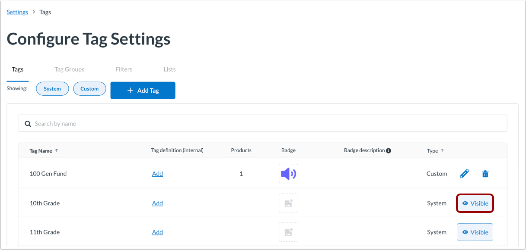Delete the 100 Gen Fund tag
This screenshot has height=250, width=526.
tap(485, 174)
